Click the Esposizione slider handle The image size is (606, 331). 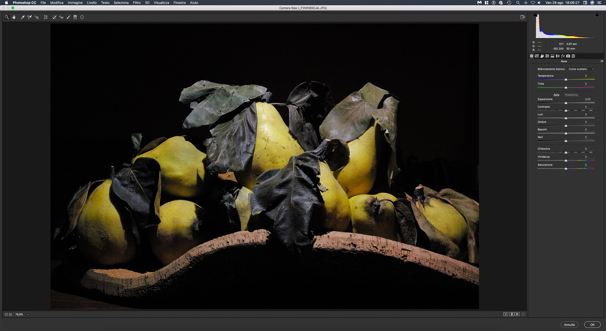pyautogui.click(x=566, y=103)
